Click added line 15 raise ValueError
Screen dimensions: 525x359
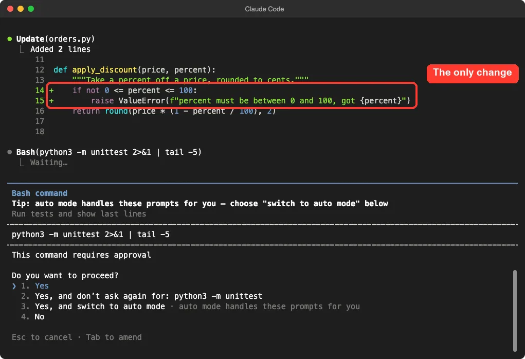point(250,100)
